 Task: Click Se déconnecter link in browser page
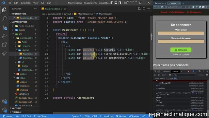(x=194, y=12)
